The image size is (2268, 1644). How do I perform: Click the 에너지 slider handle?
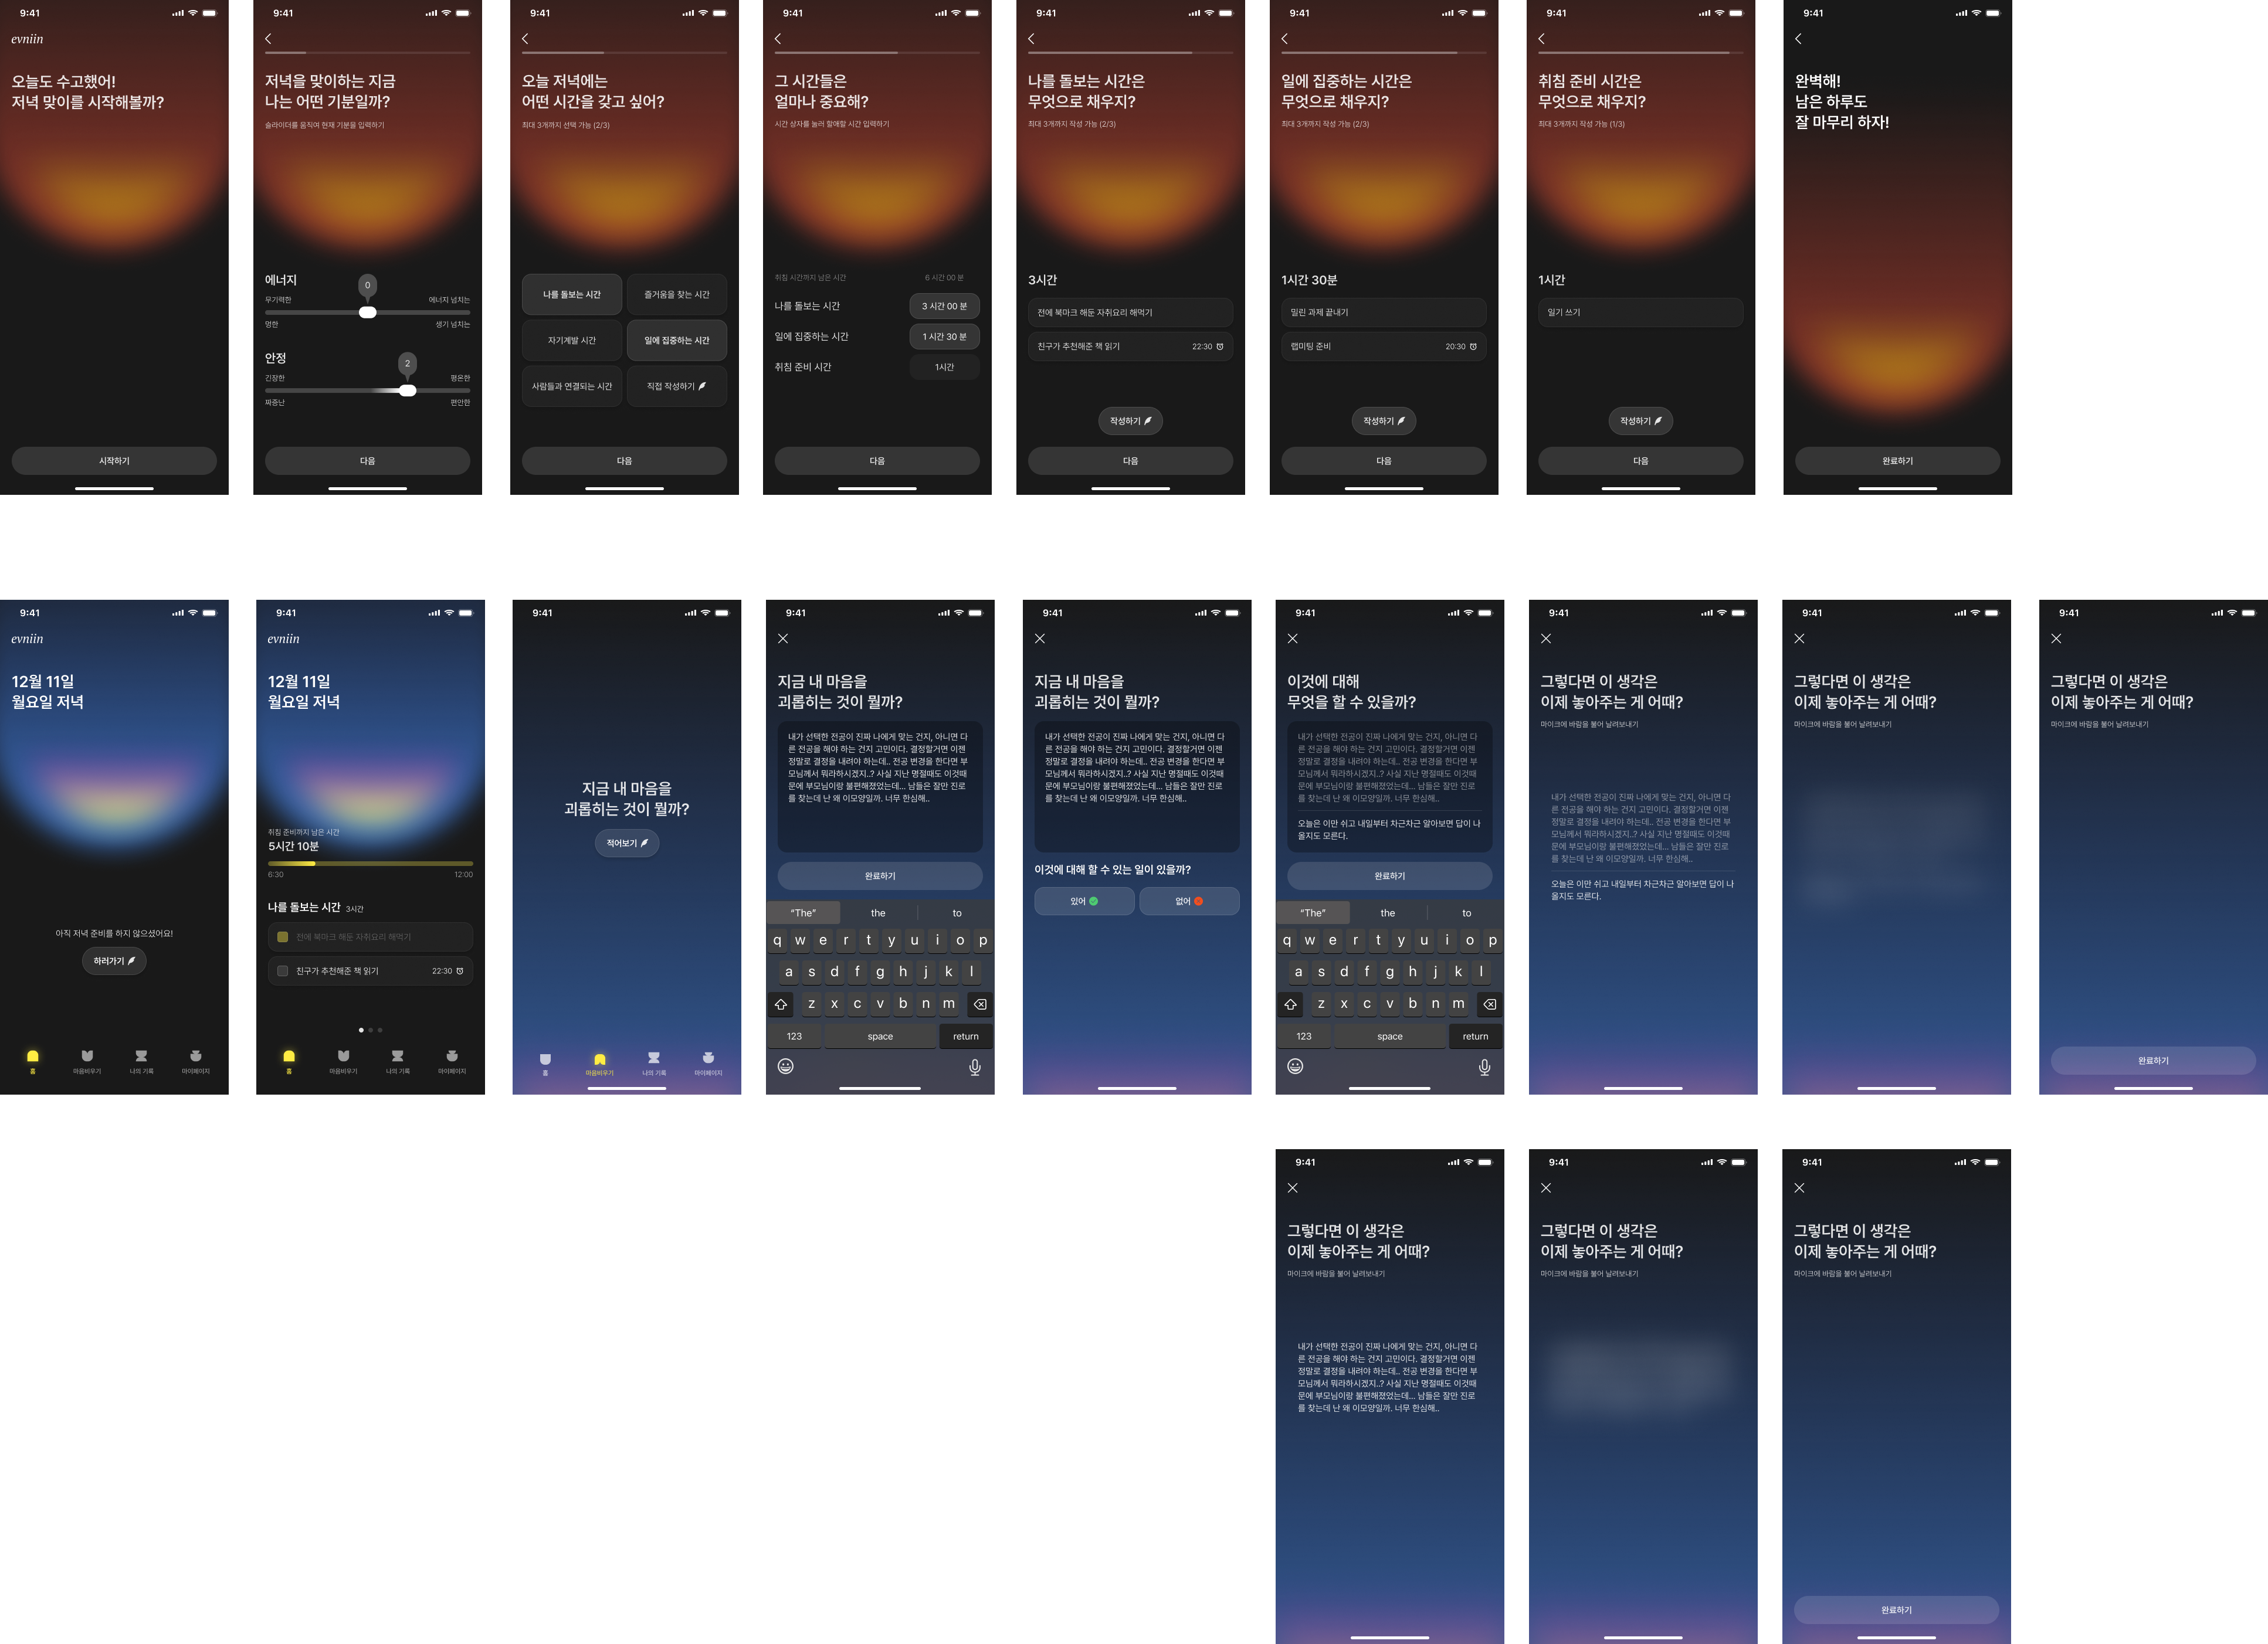tap(368, 312)
